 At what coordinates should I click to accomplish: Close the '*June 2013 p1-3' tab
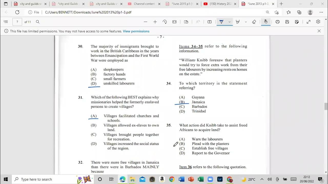click(273, 4)
